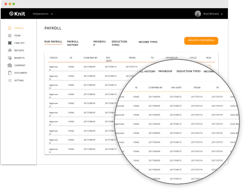This screenshot has width=244, height=189.
Task: Click the PAYROLL page heading
Action: pos(53,28)
